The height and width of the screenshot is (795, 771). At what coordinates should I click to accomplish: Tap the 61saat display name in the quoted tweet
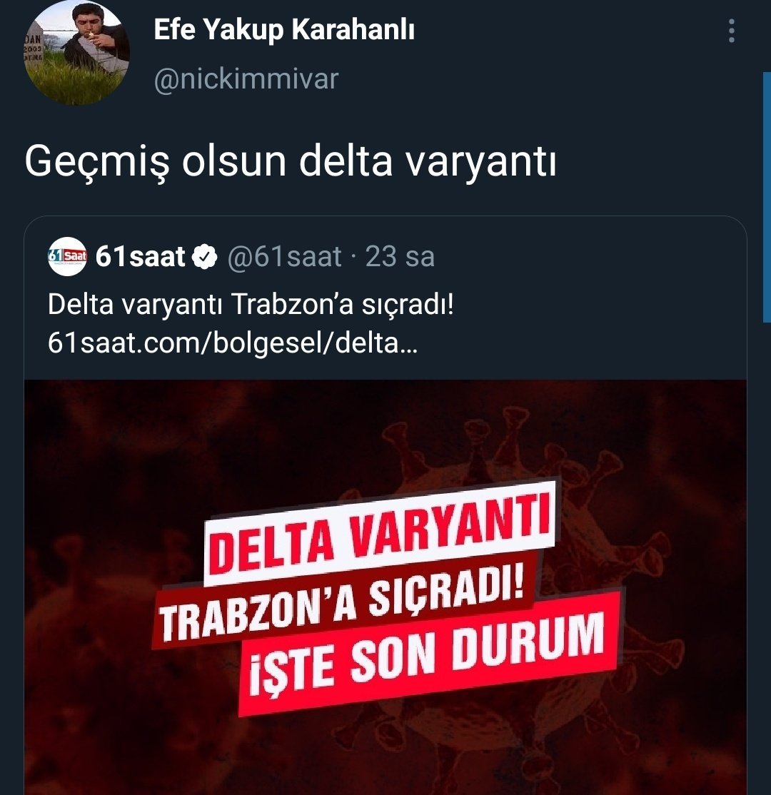141,256
